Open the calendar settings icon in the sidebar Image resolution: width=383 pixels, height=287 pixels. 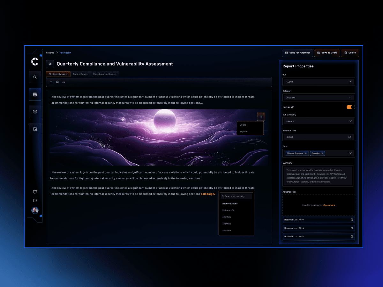click(35, 129)
